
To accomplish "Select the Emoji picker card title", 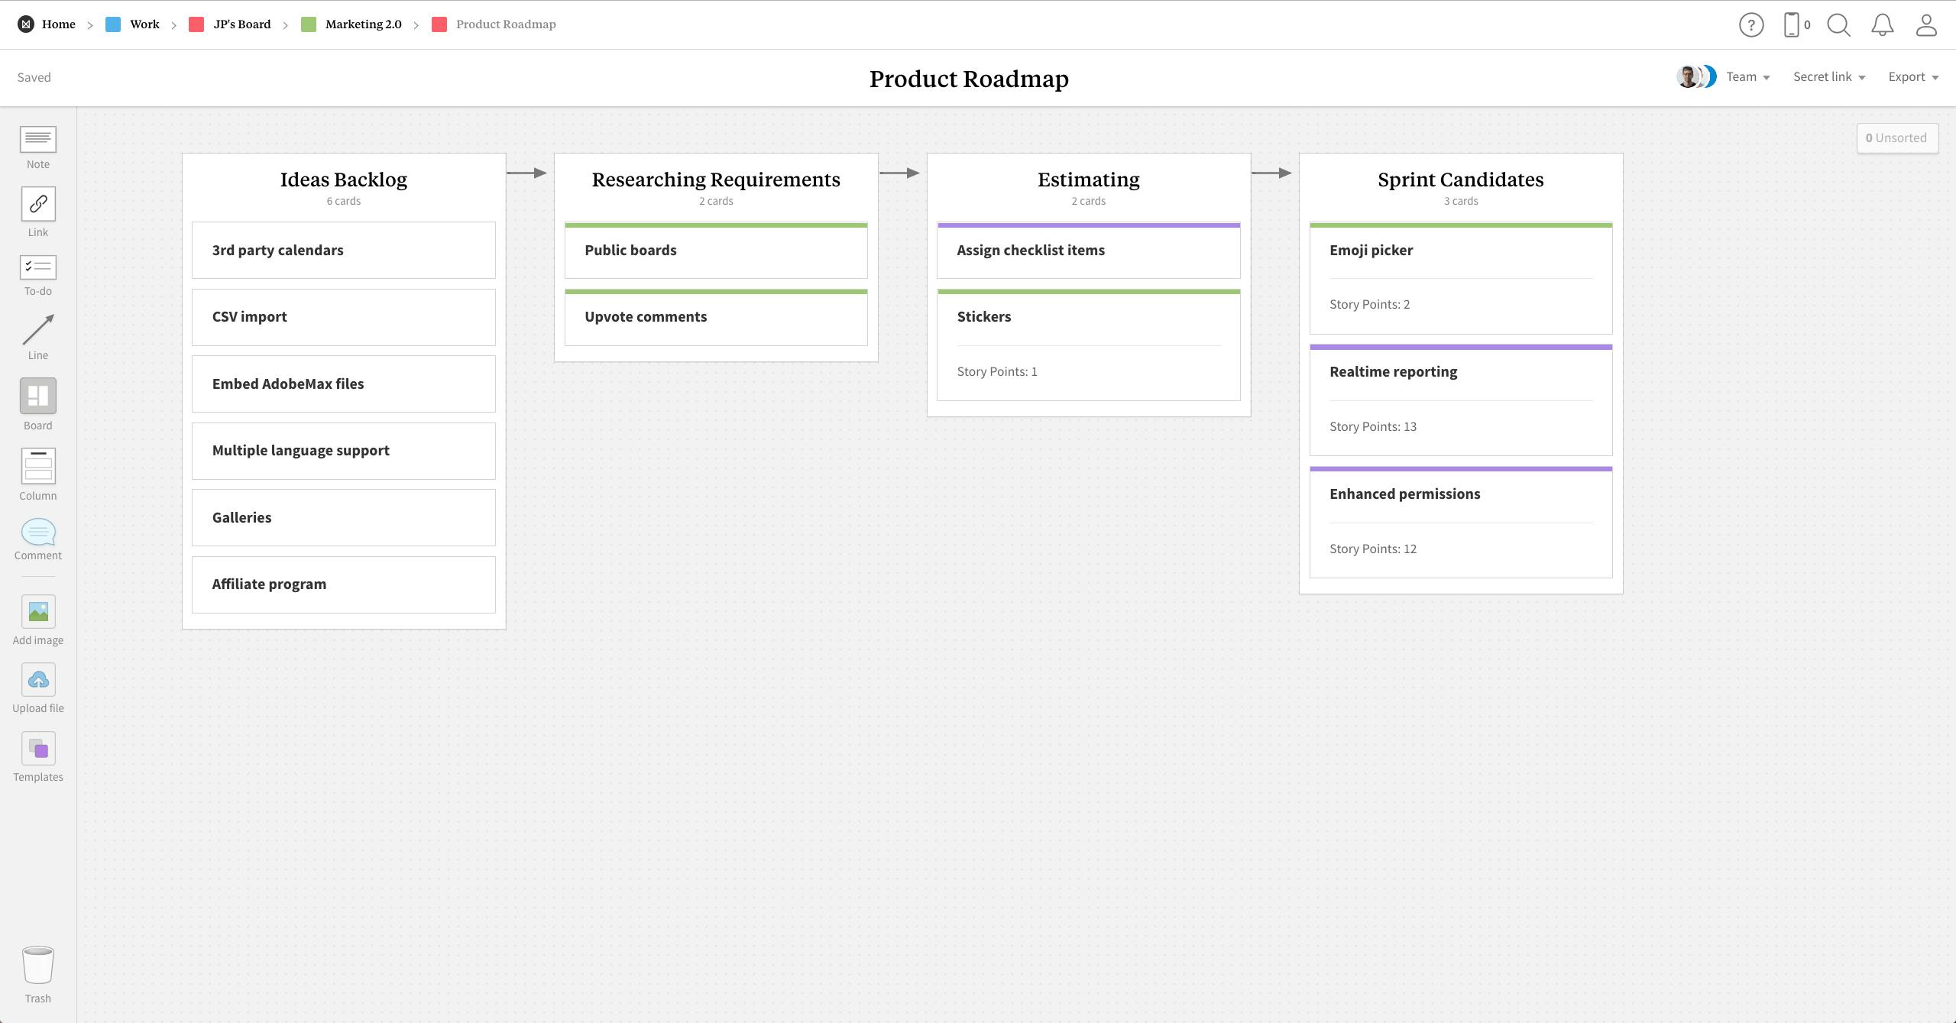I will [1371, 251].
